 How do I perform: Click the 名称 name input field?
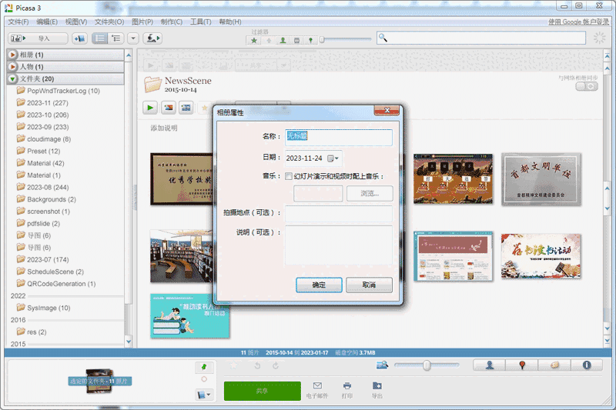coord(339,137)
